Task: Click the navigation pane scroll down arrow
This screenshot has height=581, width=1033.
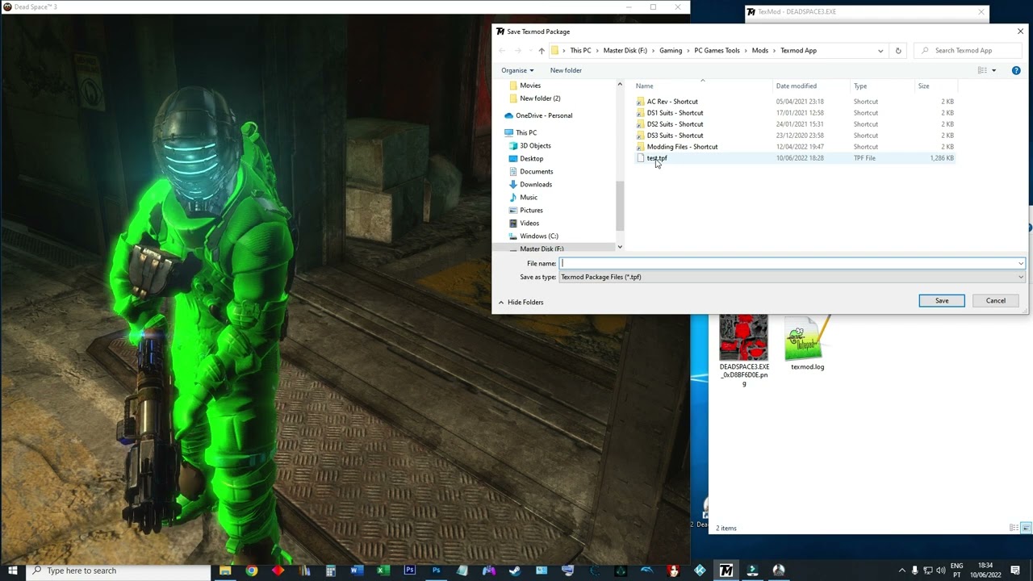Action: (x=620, y=247)
